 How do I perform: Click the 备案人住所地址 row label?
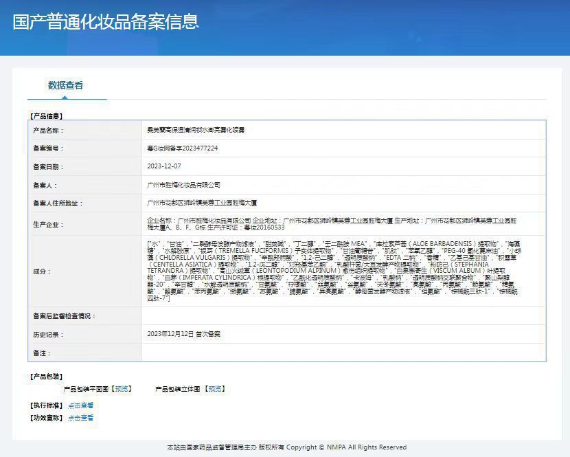58,203
